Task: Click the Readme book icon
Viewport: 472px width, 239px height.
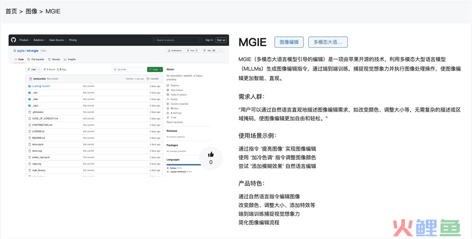Action: pyautogui.click(x=168, y=85)
